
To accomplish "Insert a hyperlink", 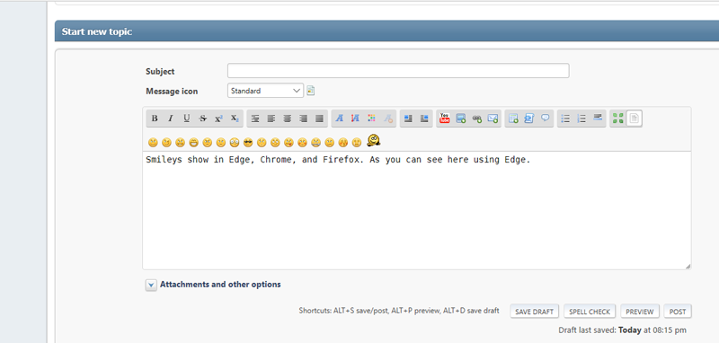I will click(x=477, y=119).
